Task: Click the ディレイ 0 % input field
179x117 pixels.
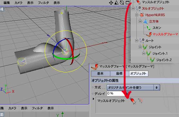Action: point(116,94)
